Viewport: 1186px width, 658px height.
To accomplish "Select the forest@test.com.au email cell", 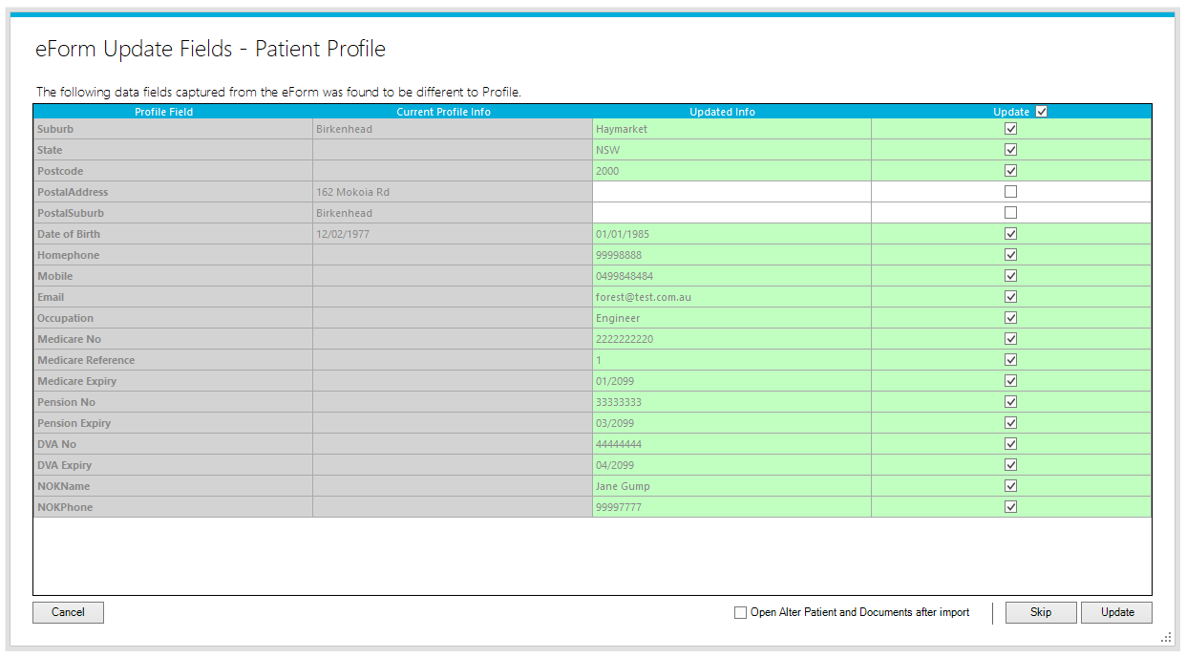I will point(731,297).
